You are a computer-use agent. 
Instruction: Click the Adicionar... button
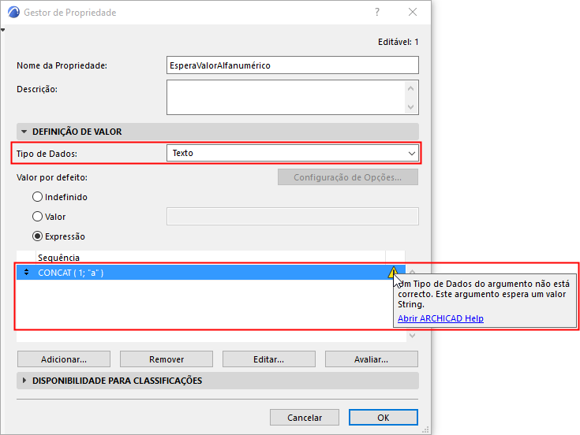(x=64, y=359)
